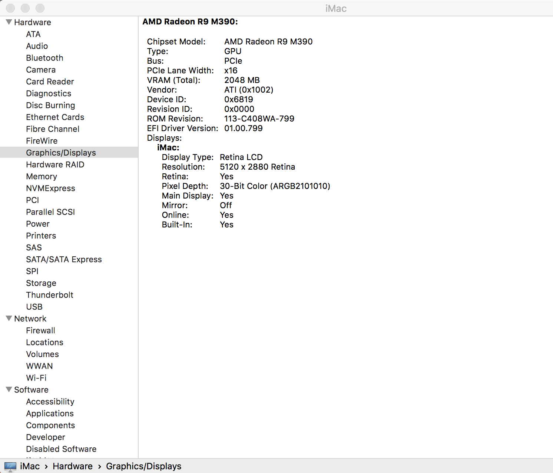Select Audio in the sidebar
Viewport: 553px width, 473px height.
click(37, 46)
